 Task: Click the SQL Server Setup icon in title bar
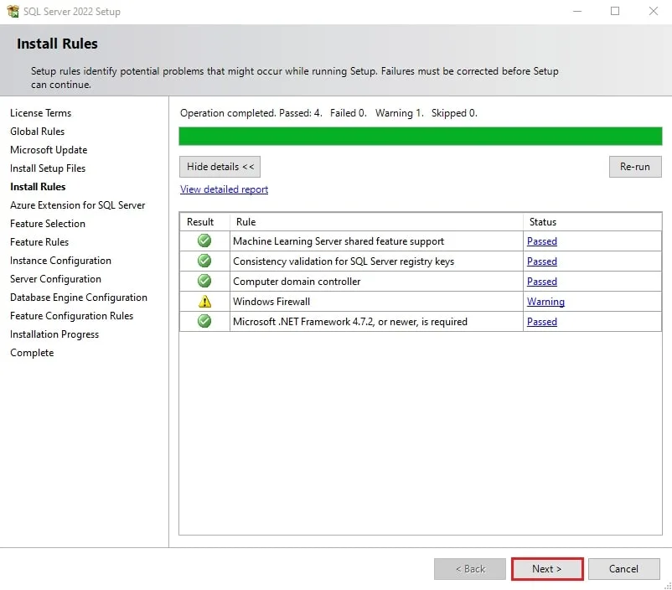pos(13,11)
